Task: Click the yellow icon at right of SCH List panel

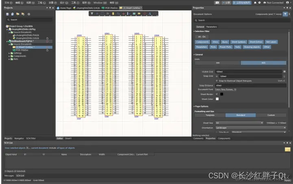Action: 288,149
